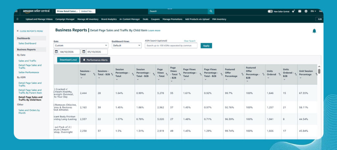Viewport: 337px width, 150px height.
Task: Open the mail messages icon
Action: pos(299,11)
